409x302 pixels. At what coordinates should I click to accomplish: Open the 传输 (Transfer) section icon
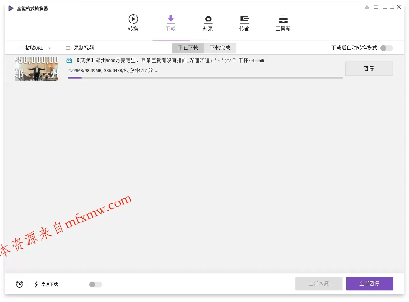244,19
